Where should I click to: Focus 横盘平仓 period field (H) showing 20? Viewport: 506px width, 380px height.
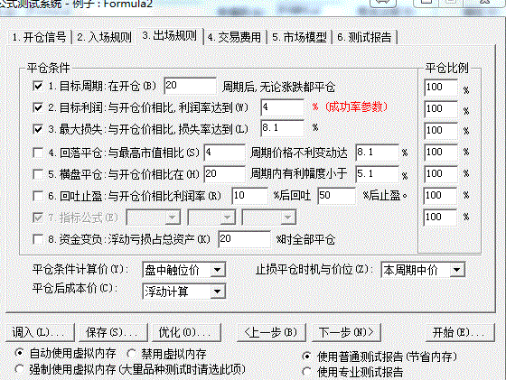(224, 174)
